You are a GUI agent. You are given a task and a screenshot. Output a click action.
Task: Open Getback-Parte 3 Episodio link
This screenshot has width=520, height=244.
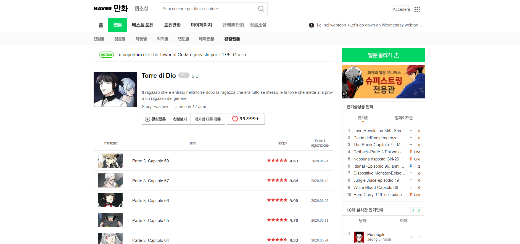379,152
